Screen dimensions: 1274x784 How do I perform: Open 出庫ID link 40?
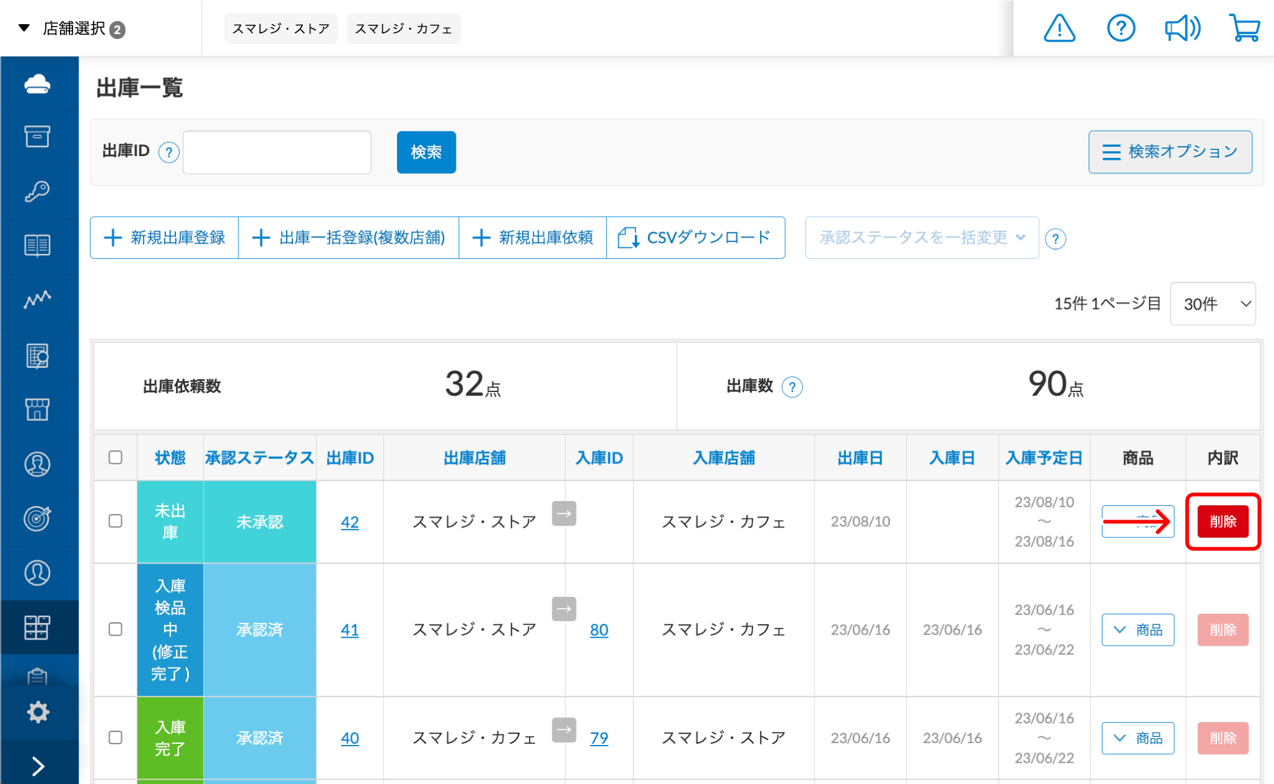tap(349, 738)
